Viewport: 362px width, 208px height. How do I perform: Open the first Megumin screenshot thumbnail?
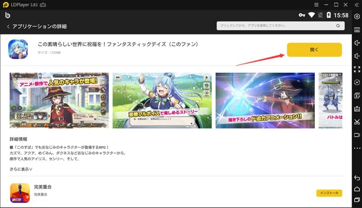[x=59, y=100]
